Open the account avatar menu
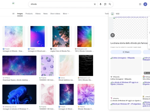This screenshot has width=150, height=112. (x=145, y=4)
